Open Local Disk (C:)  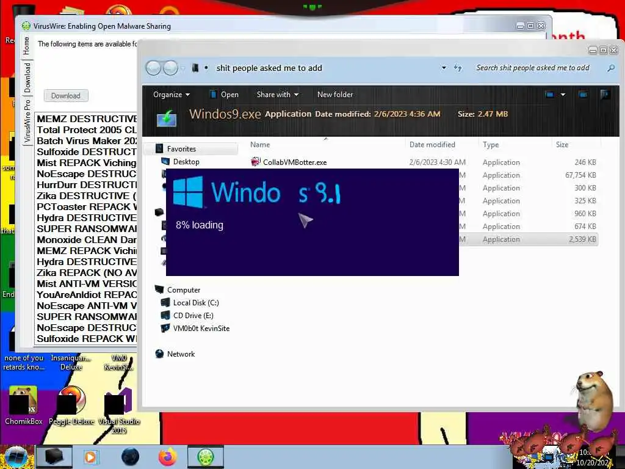pyautogui.click(x=196, y=303)
